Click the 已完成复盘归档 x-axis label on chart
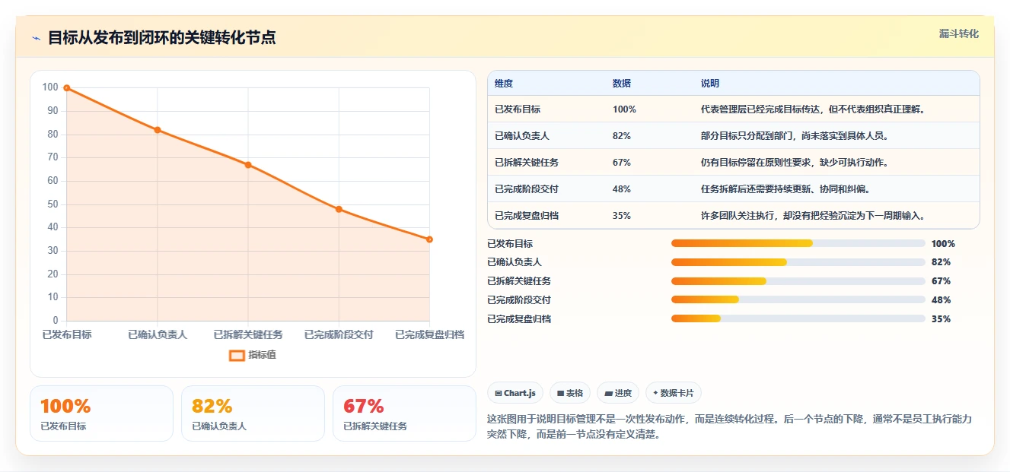The width and height of the screenshot is (1010, 472). [429, 335]
